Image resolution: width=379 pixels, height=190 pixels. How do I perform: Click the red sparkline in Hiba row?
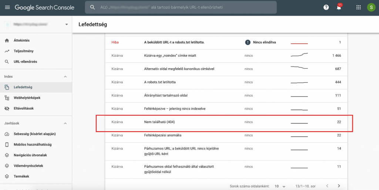[299, 43]
